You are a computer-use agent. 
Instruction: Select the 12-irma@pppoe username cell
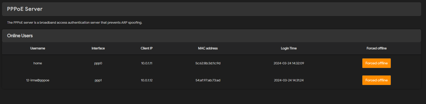click(x=38, y=80)
